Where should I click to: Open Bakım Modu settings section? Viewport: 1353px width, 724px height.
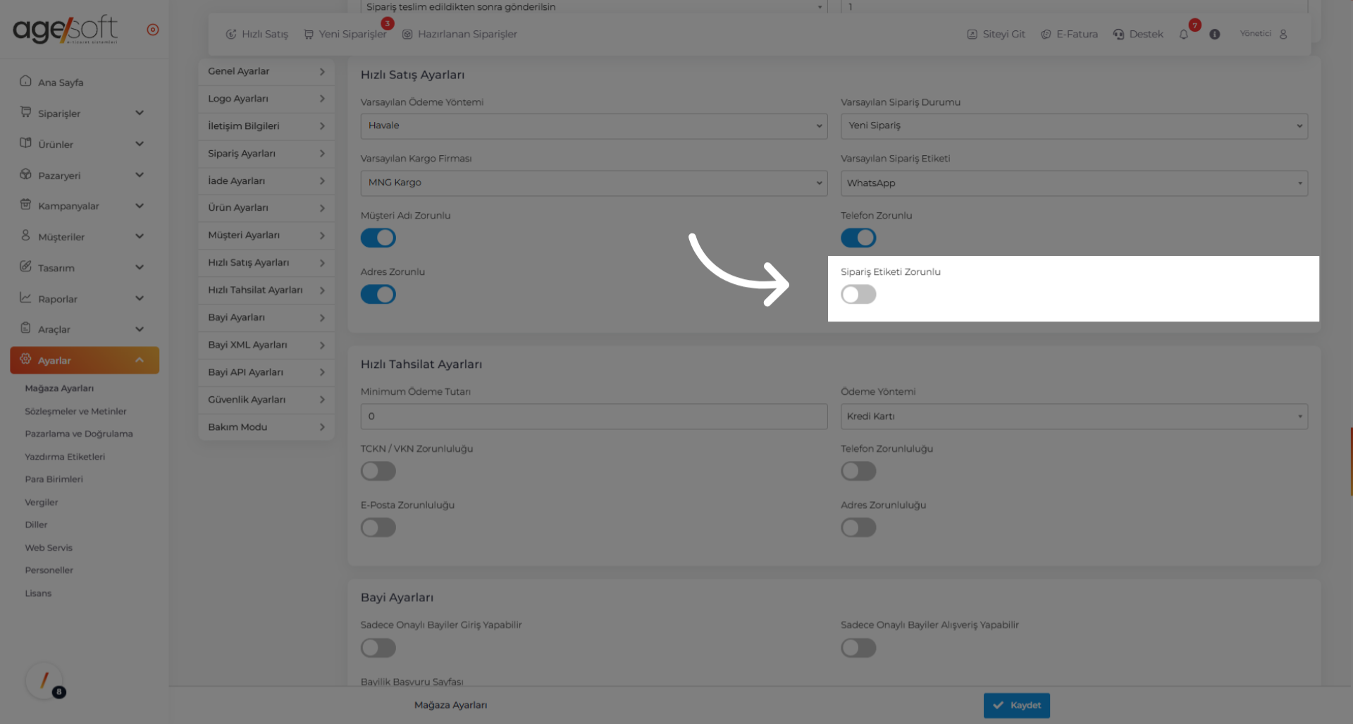[x=266, y=427]
